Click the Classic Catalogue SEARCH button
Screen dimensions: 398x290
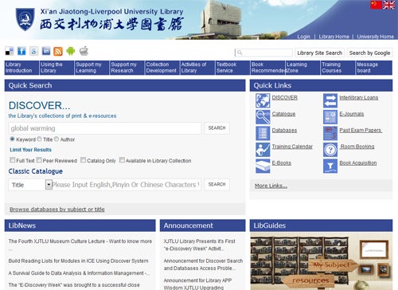point(217,184)
